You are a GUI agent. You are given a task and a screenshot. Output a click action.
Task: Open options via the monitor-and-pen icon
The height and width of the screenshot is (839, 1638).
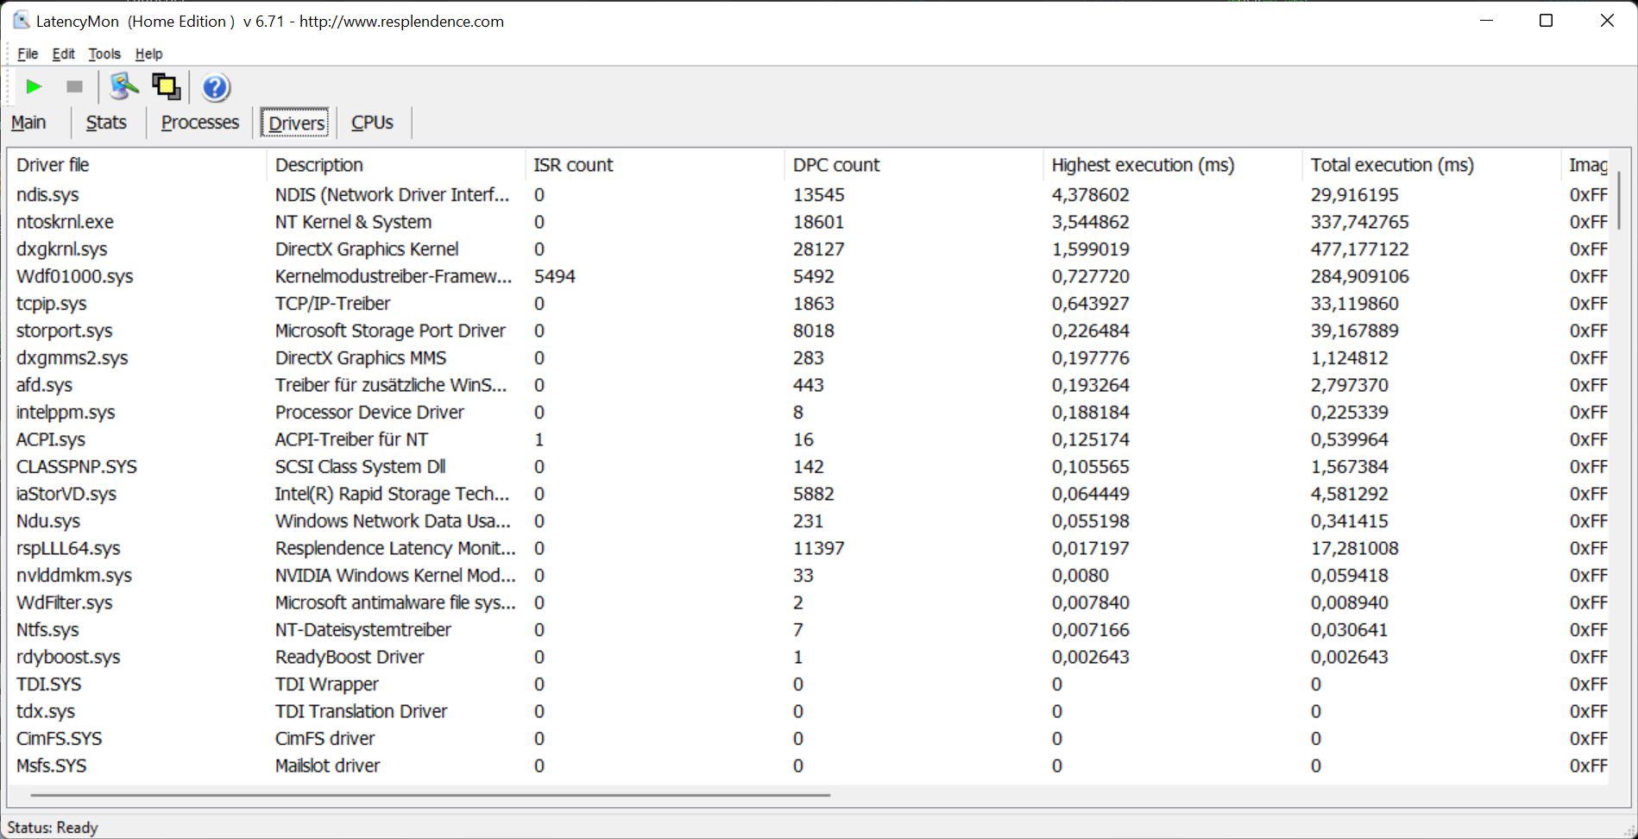click(x=123, y=86)
